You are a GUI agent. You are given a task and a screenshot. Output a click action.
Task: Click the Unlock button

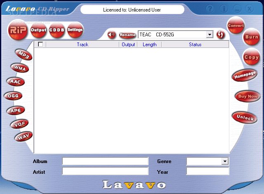click(x=245, y=117)
